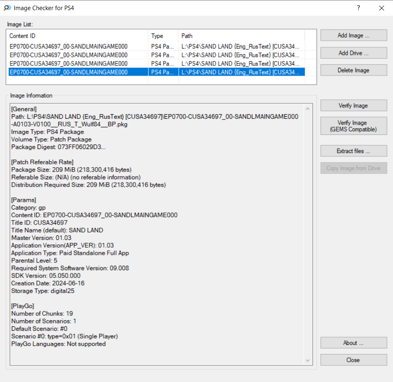
Task: Start the plain Verify Image button
Action: 353,106
